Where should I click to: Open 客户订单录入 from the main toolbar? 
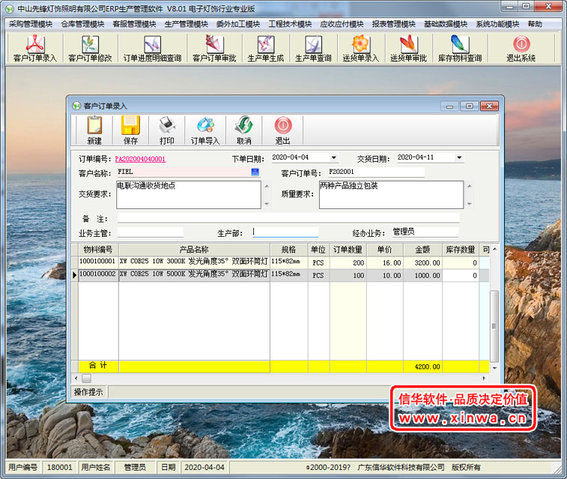(x=35, y=49)
